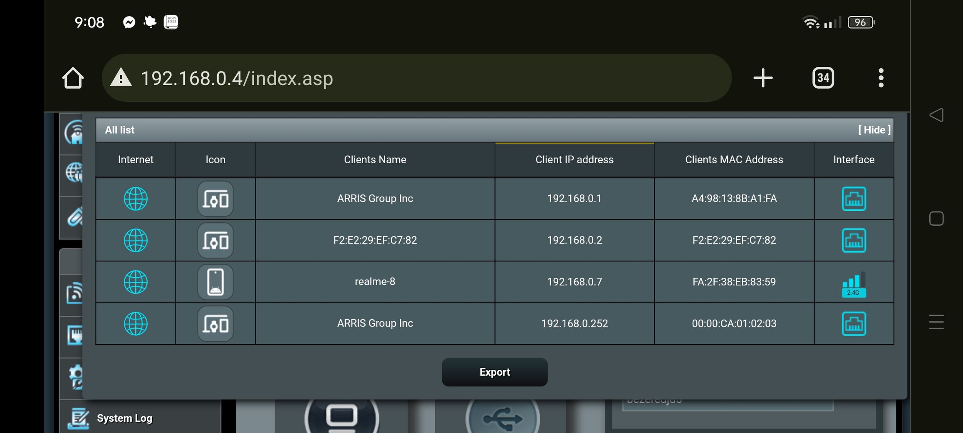
Task: Sort by Clients MAC Address header
Action: coord(734,160)
